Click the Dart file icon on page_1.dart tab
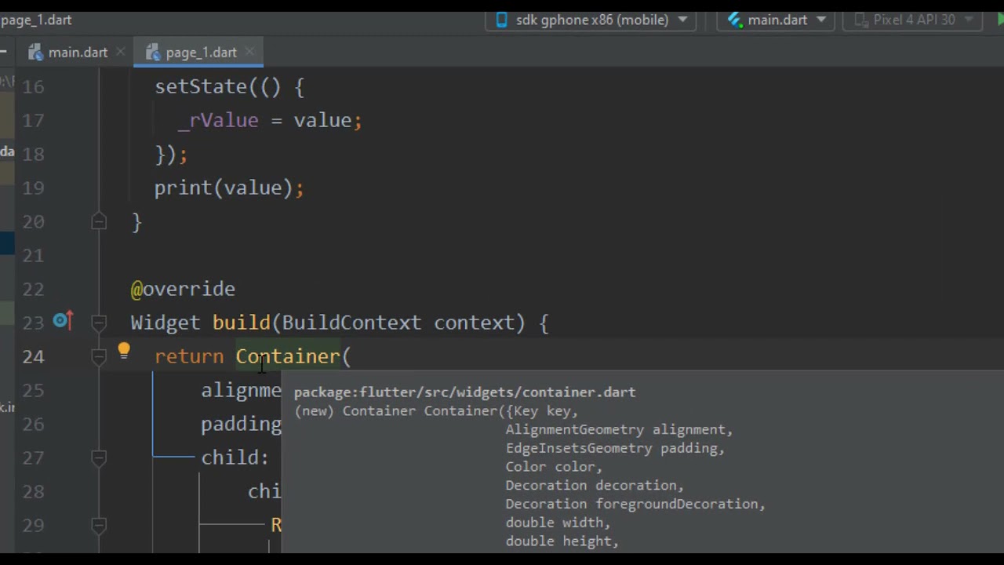Screen dimensions: 1004x565 153,53
